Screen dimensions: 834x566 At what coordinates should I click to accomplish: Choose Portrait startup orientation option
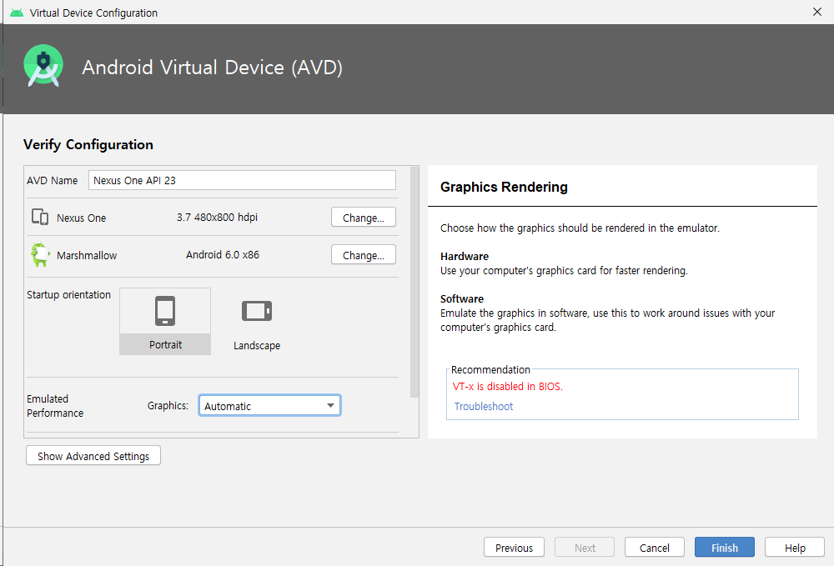pyautogui.click(x=165, y=344)
